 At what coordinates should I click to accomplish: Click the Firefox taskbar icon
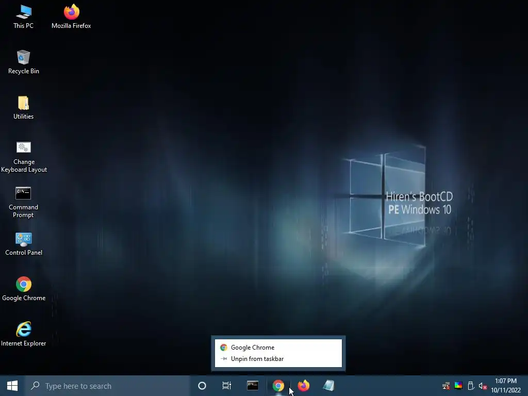point(303,386)
